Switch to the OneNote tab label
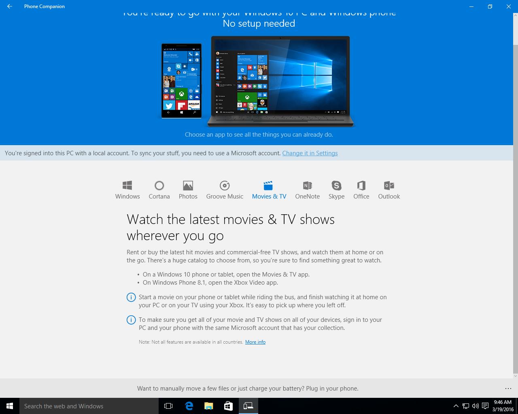This screenshot has width=518, height=414. (x=308, y=196)
